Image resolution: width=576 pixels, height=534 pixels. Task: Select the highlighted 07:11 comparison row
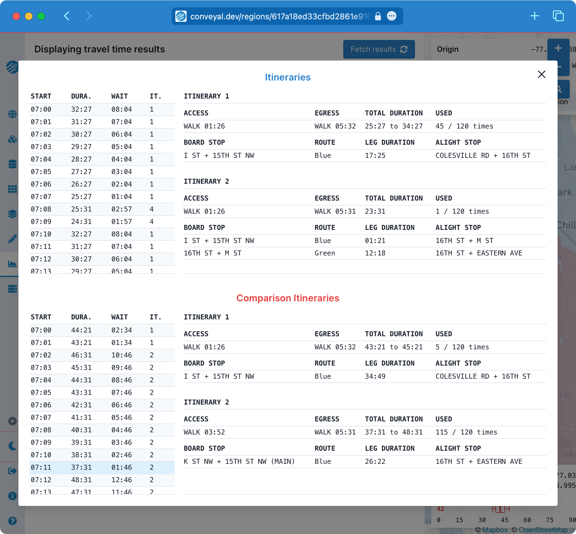pyautogui.click(x=102, y=467)
